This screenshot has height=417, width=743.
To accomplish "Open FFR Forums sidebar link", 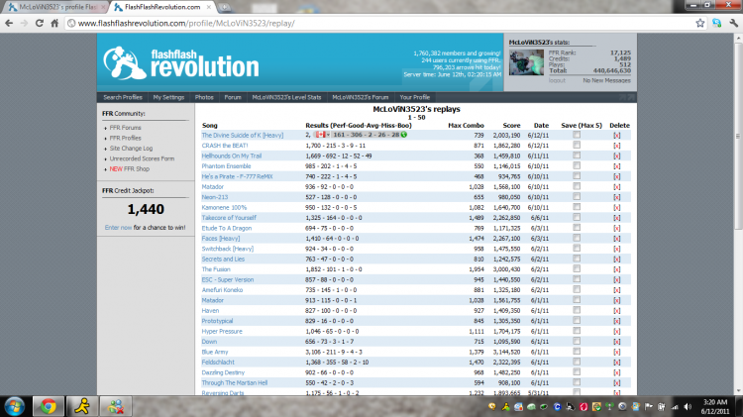I will 125,128.
